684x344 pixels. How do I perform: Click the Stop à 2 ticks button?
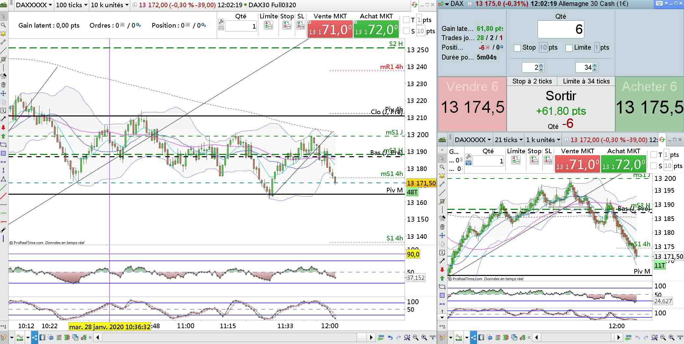click(x=532, y=82)
